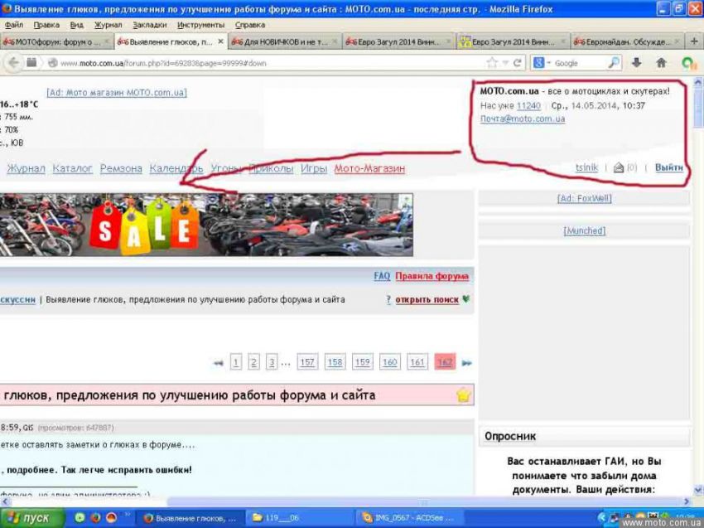Screen dimensions: 704x528
Task: Open the Правка menu
Action: 46,25
